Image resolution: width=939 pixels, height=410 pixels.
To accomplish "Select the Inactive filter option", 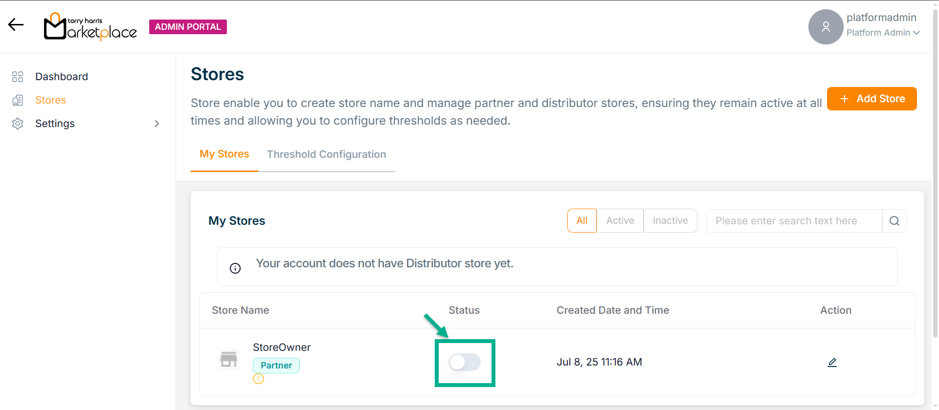I will point(670,221).
